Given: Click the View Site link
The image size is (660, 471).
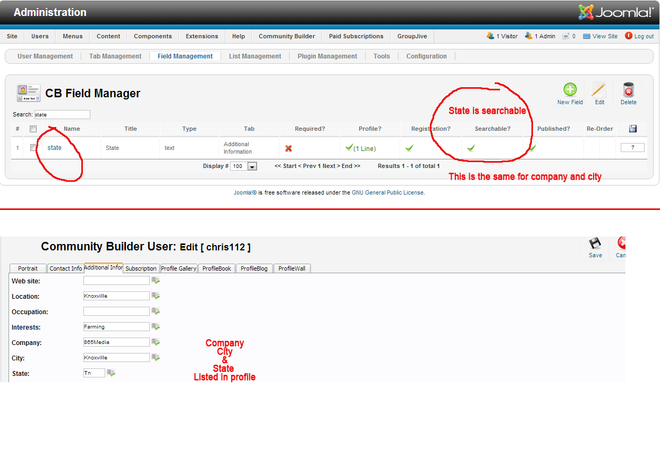Looking at the screenshot, I should tap(605, 36).
